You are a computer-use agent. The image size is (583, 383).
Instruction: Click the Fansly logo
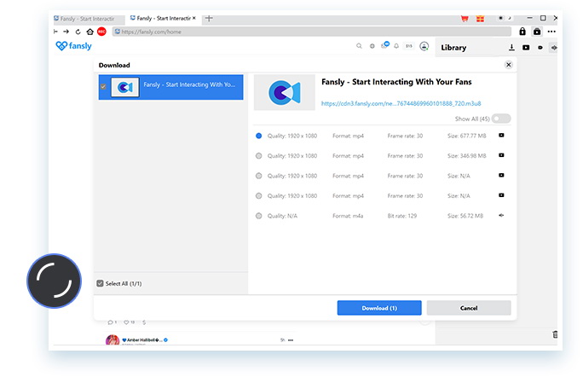click(x=73, y=46)
